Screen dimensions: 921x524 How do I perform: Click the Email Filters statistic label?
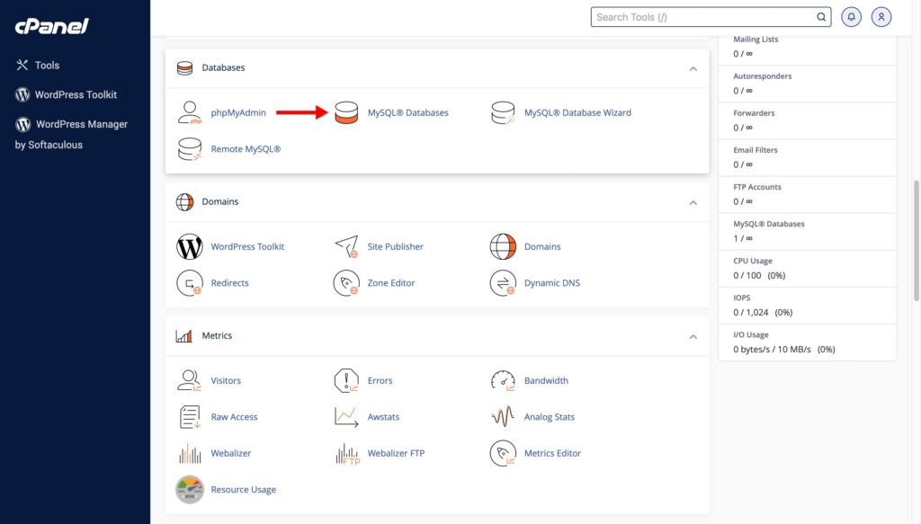[756, 149]
